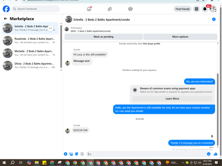Screen dimensions: 222x166
Task: Open the Windows action center notifications icon
Action: tap(216, 162)
